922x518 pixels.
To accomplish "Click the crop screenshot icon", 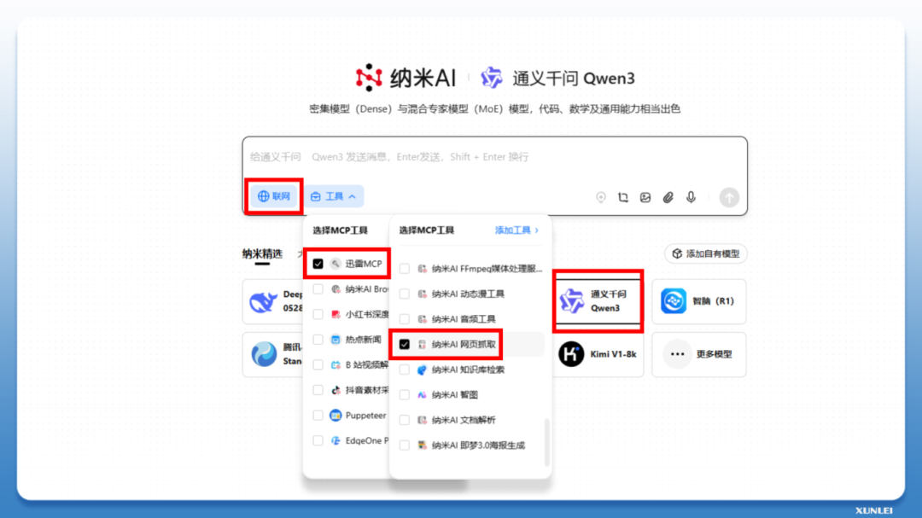I will pyautogui.click(x=623, y=197).
